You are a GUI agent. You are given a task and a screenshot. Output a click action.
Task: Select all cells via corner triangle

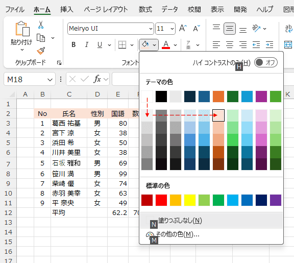[12, 94]
